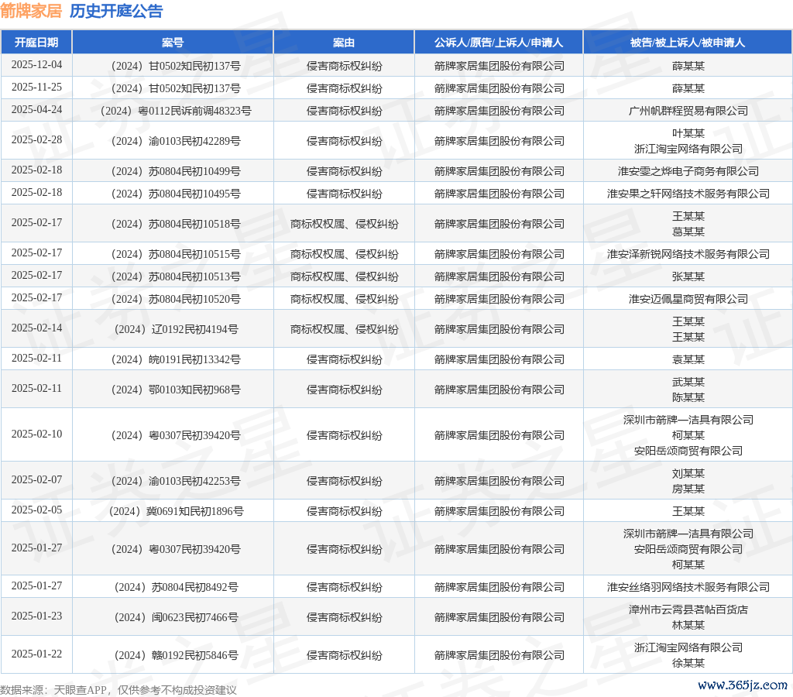793x697 pixels.
Task: Click the date 2025-01-22
Action: coord(36,654)
